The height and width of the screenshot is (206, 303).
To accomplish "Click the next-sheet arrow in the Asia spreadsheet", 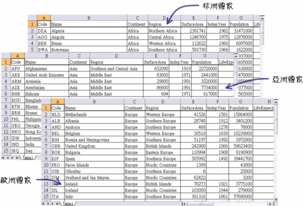I will 12,158.
